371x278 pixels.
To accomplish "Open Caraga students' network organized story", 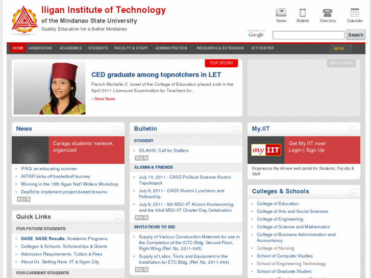I will pos(83,147).
